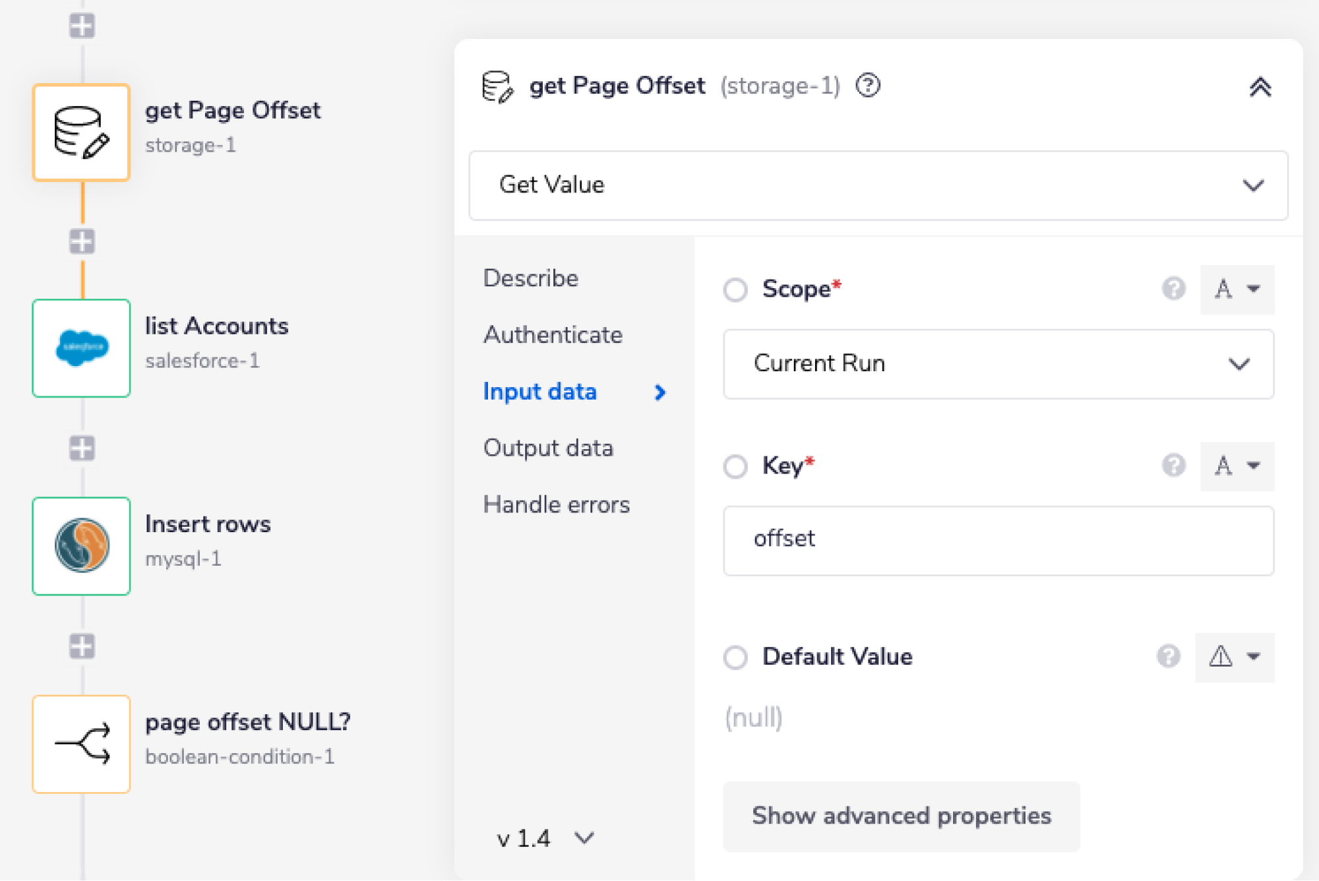Open the Handle errors tab

[x=556, y=505]
